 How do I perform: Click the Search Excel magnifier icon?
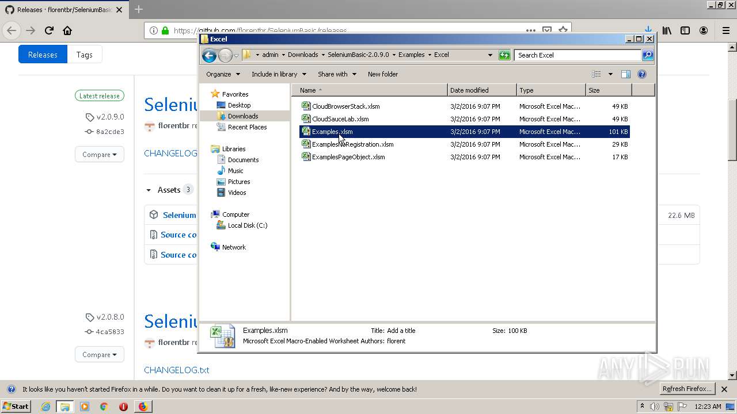tap(648, 55)
